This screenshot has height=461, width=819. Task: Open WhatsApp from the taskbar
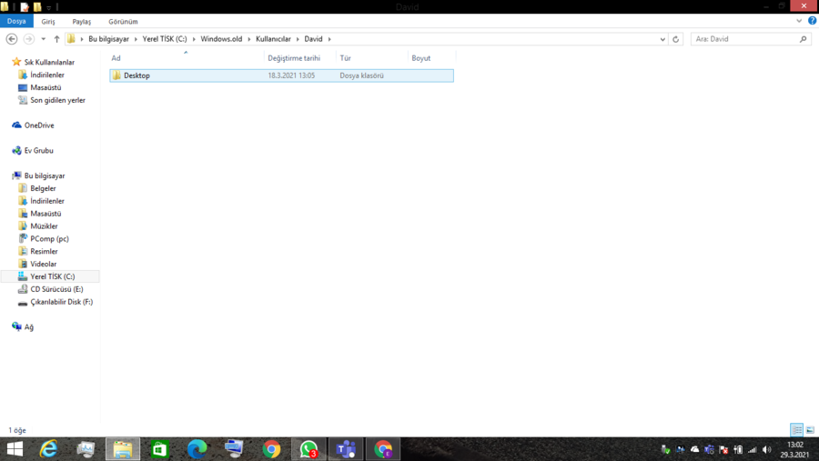308,449
